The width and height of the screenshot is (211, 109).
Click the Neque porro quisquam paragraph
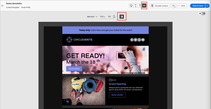pyautogui.click(x=126, y=89)
